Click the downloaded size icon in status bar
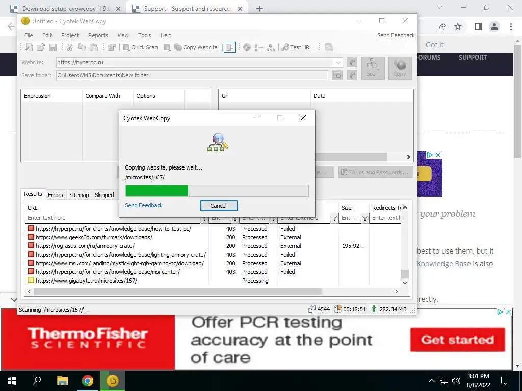The height and width of the screenshot is (391, 522). (x=374, y=309)
